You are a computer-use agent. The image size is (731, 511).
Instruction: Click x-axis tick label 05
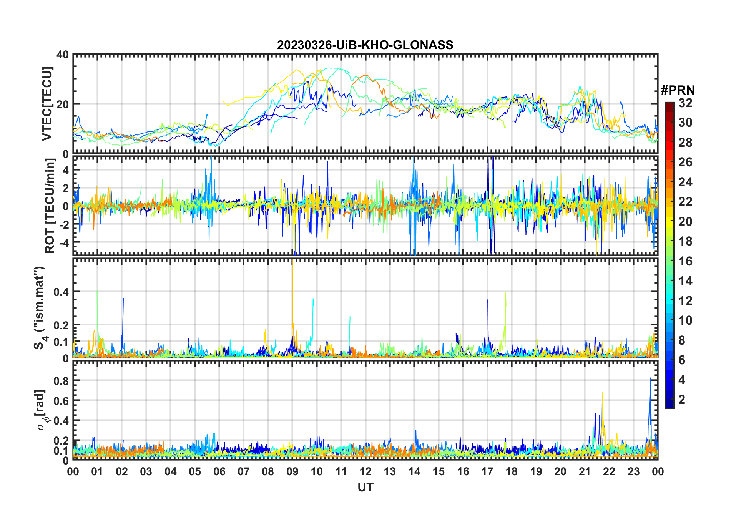click(195, 471)
